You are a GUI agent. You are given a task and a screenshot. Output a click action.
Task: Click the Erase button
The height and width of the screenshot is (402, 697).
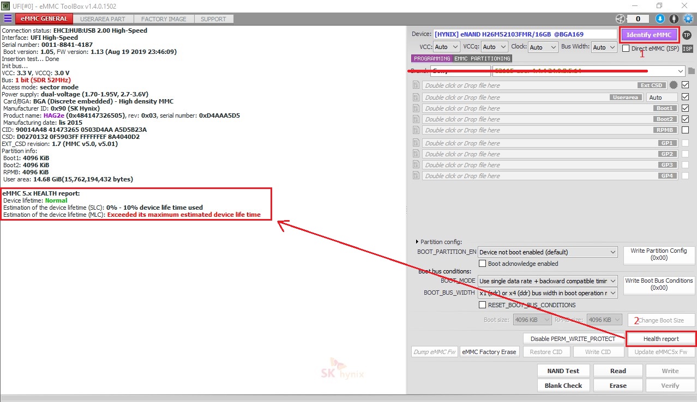[618, 386]
